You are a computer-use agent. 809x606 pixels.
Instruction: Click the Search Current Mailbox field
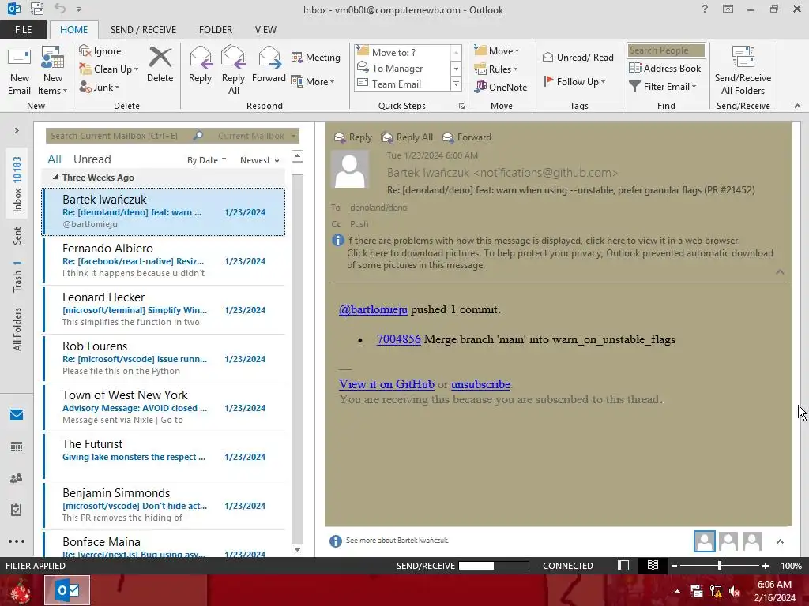(x=119, y=136)
